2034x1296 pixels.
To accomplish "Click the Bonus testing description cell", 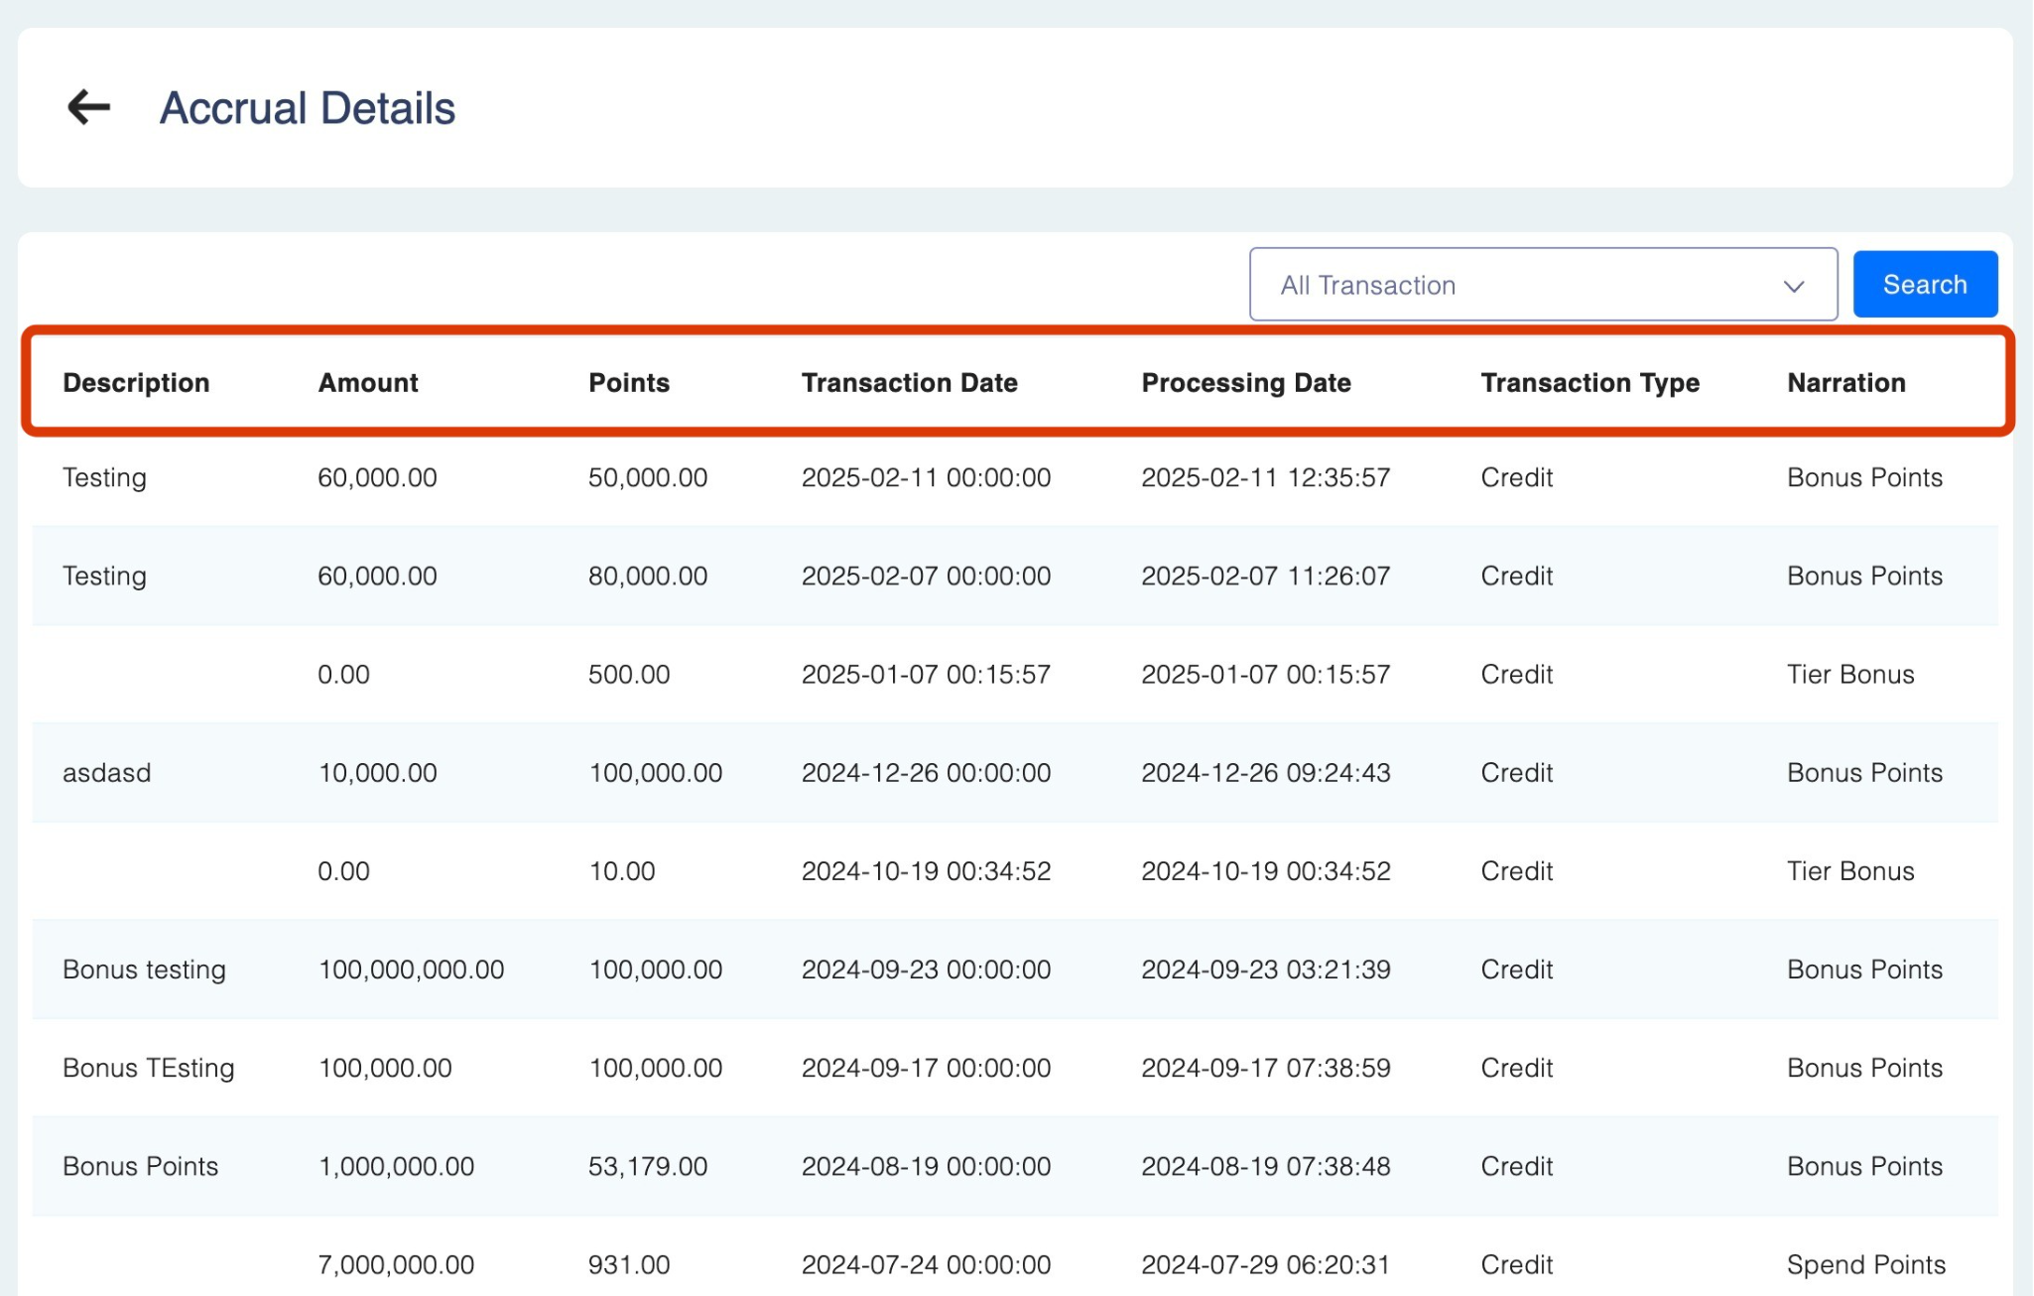I will pos(144,970).
